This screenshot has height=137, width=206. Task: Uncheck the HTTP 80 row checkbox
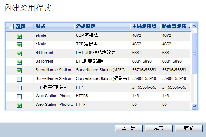click(19, 105)
